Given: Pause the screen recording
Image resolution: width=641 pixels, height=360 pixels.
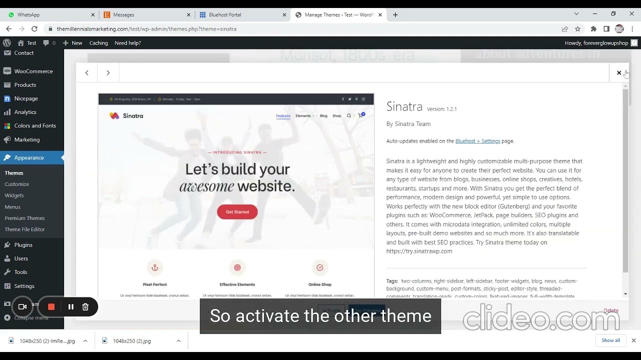Looking at the screenshot, I should coord(71,306).
